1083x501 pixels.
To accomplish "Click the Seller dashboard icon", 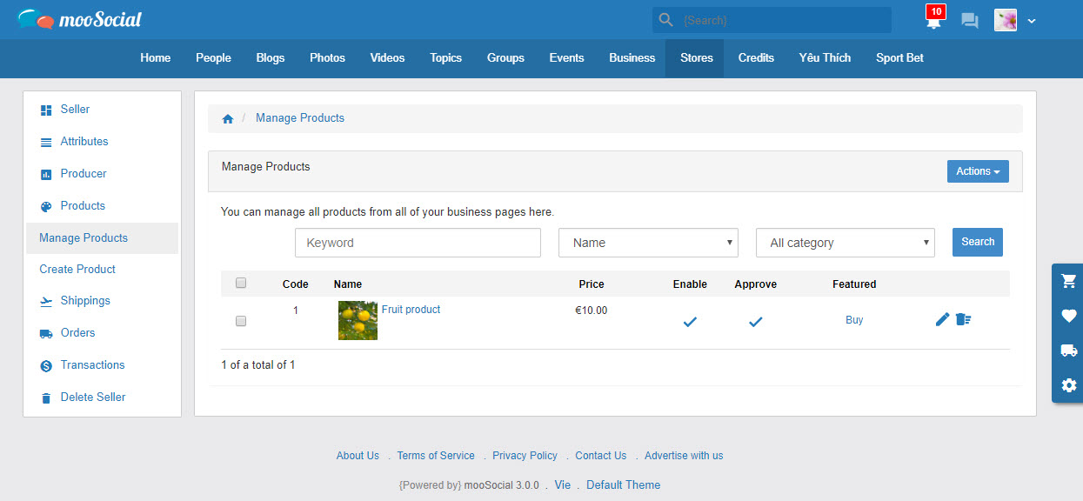I will (46, 110).
